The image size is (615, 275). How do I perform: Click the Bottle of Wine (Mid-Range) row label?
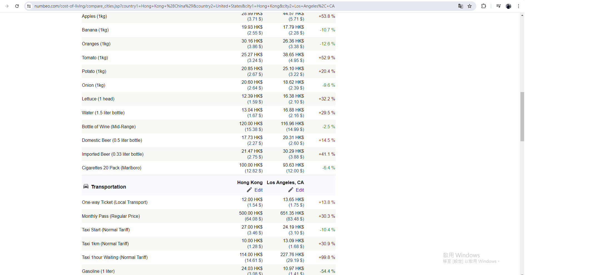(109, 127)
